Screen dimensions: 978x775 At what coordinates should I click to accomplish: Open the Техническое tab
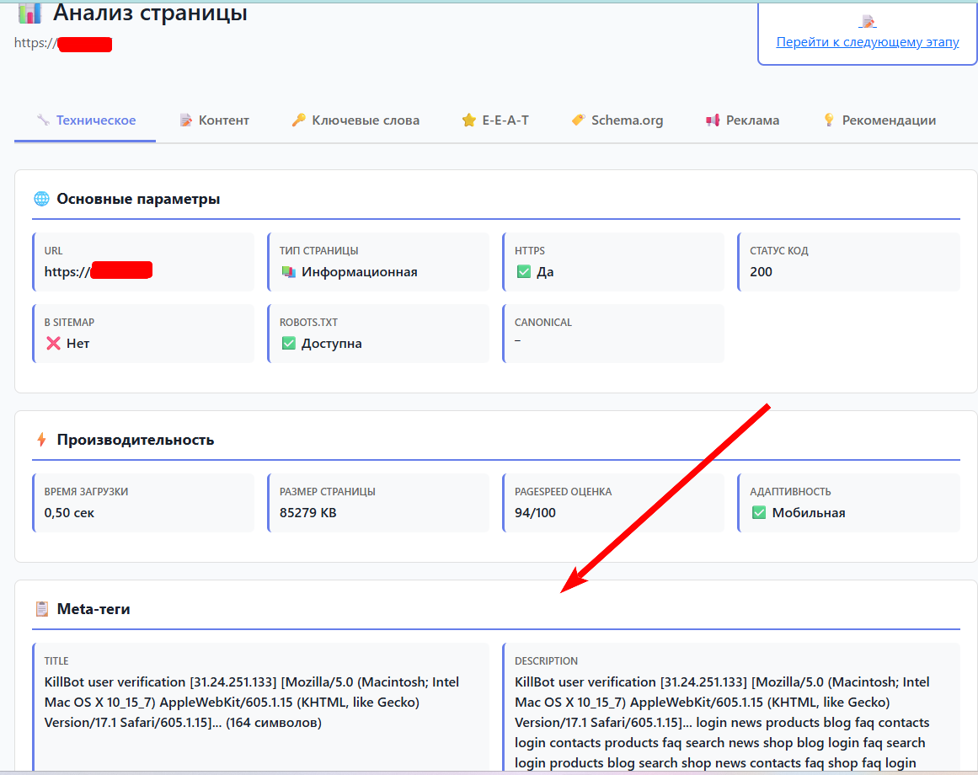[85, 120]
